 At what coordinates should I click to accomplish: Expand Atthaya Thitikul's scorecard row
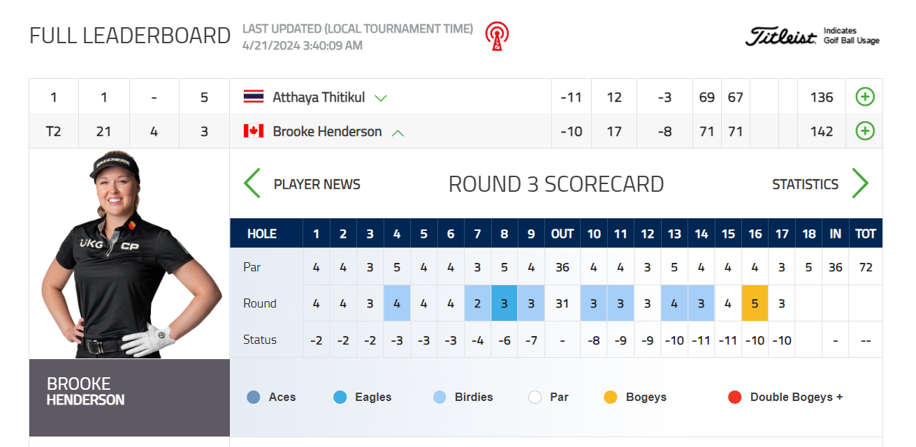click(864, 96)
